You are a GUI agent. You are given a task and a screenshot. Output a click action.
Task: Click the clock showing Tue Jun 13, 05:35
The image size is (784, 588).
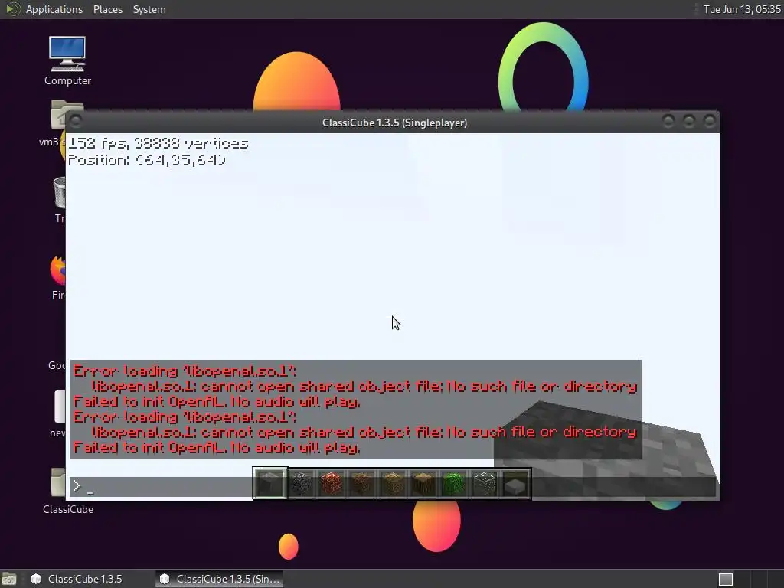click(x=741, y=9)
